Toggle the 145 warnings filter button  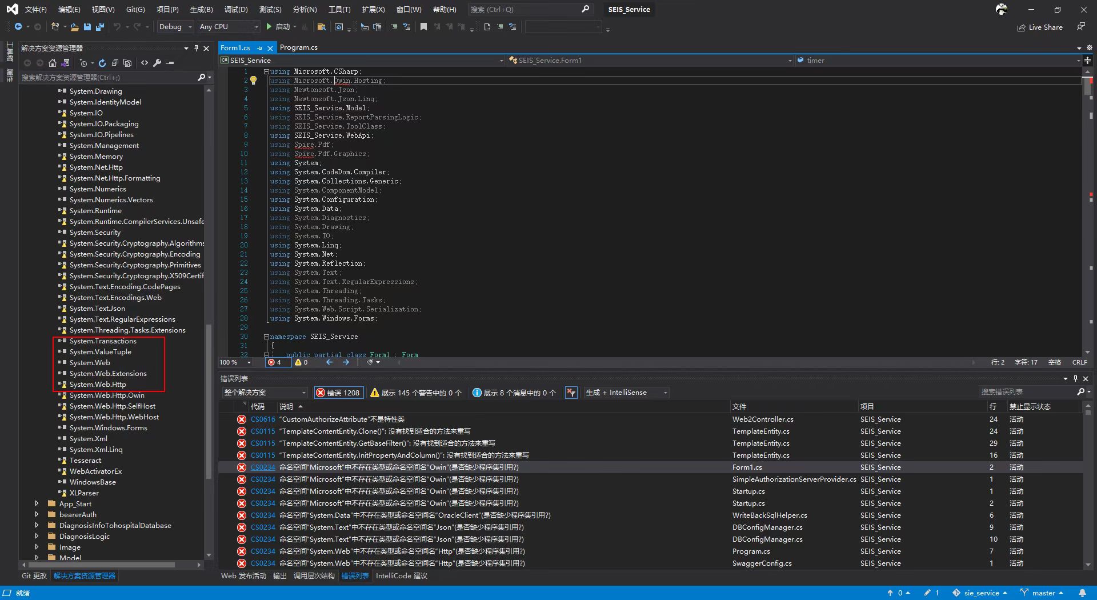tap(415, 393)
